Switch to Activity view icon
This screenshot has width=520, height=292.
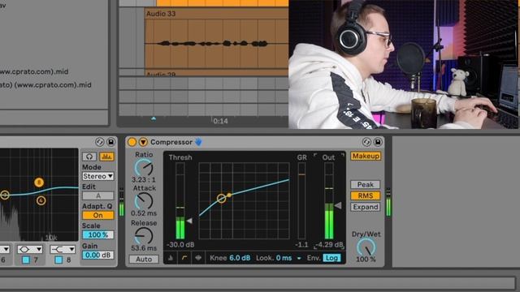point(198,258)
